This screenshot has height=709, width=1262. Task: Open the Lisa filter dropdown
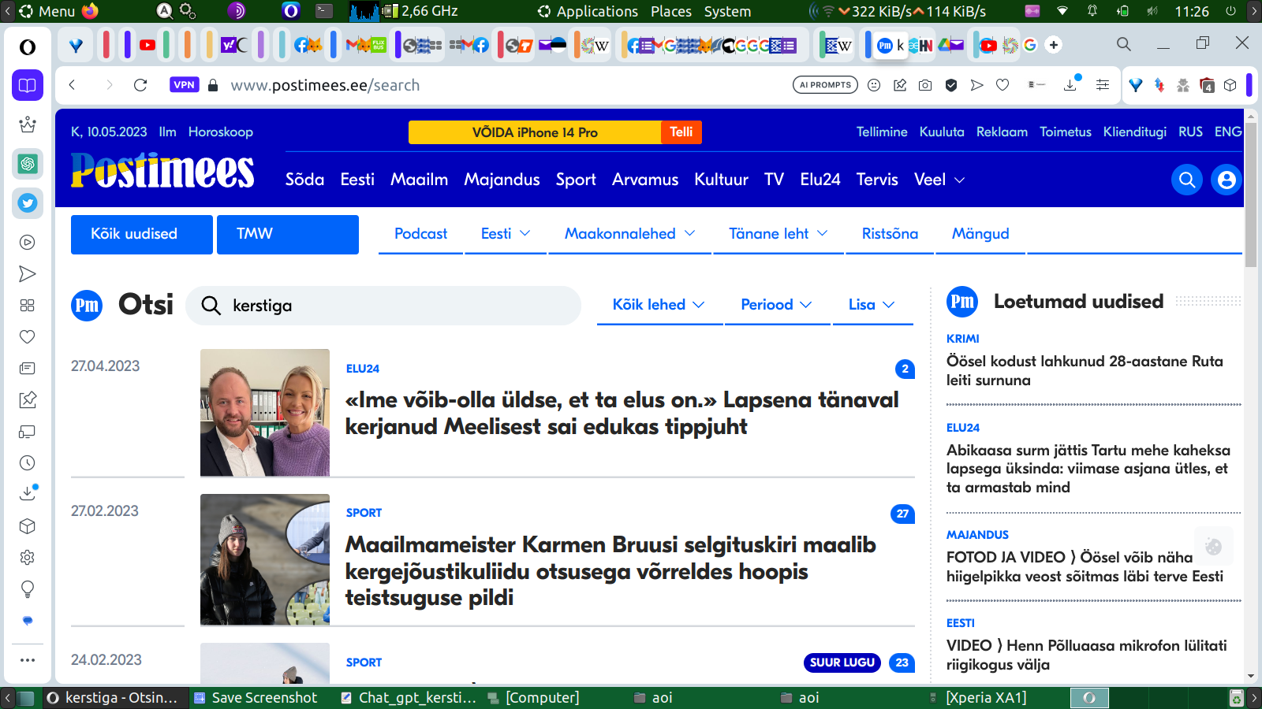tap(872, 305)
